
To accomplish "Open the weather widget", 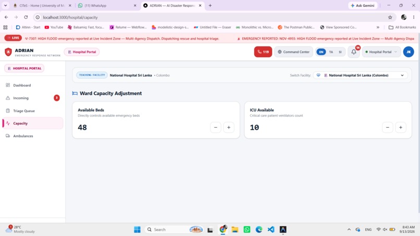I will (21, 229).
